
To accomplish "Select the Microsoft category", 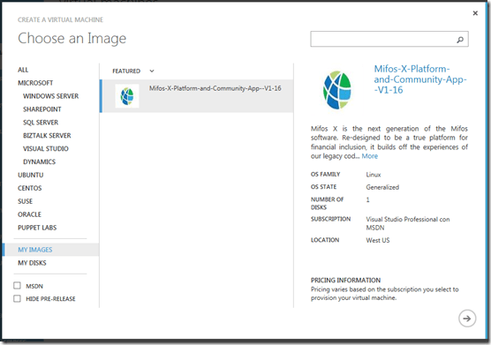I will (x=35, y=83).
